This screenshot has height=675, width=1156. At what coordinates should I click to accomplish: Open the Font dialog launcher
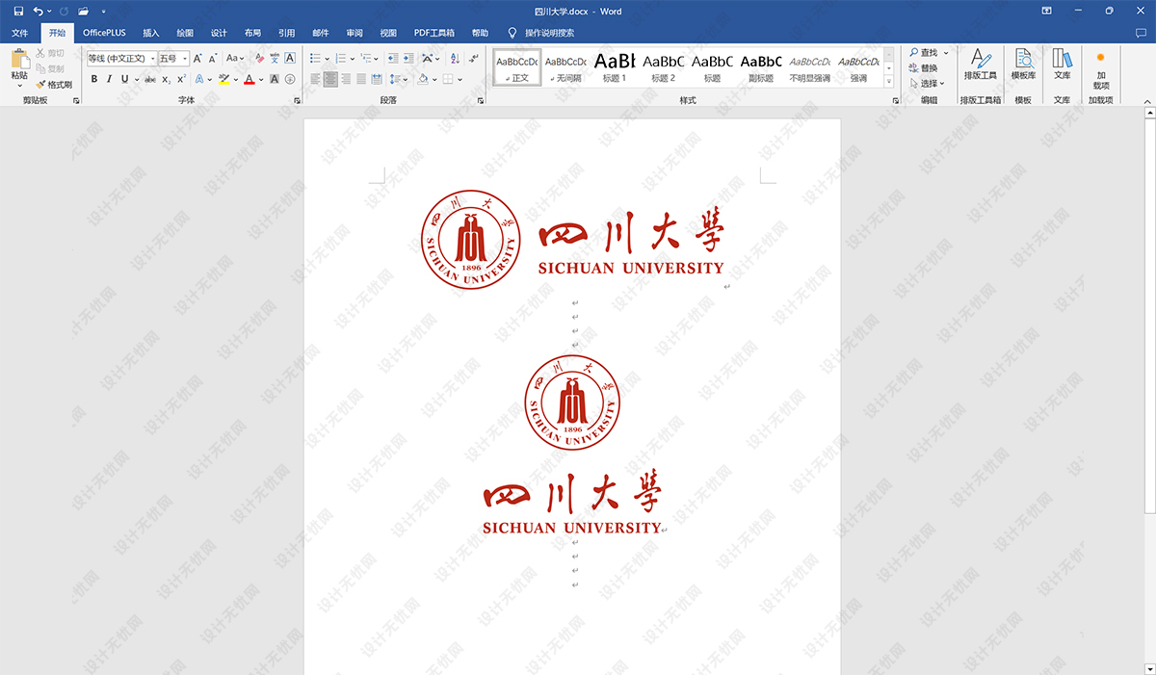tap(297, 100)
